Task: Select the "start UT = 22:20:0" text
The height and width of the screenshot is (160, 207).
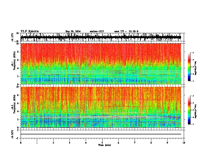Action: (x=126, y=31)
